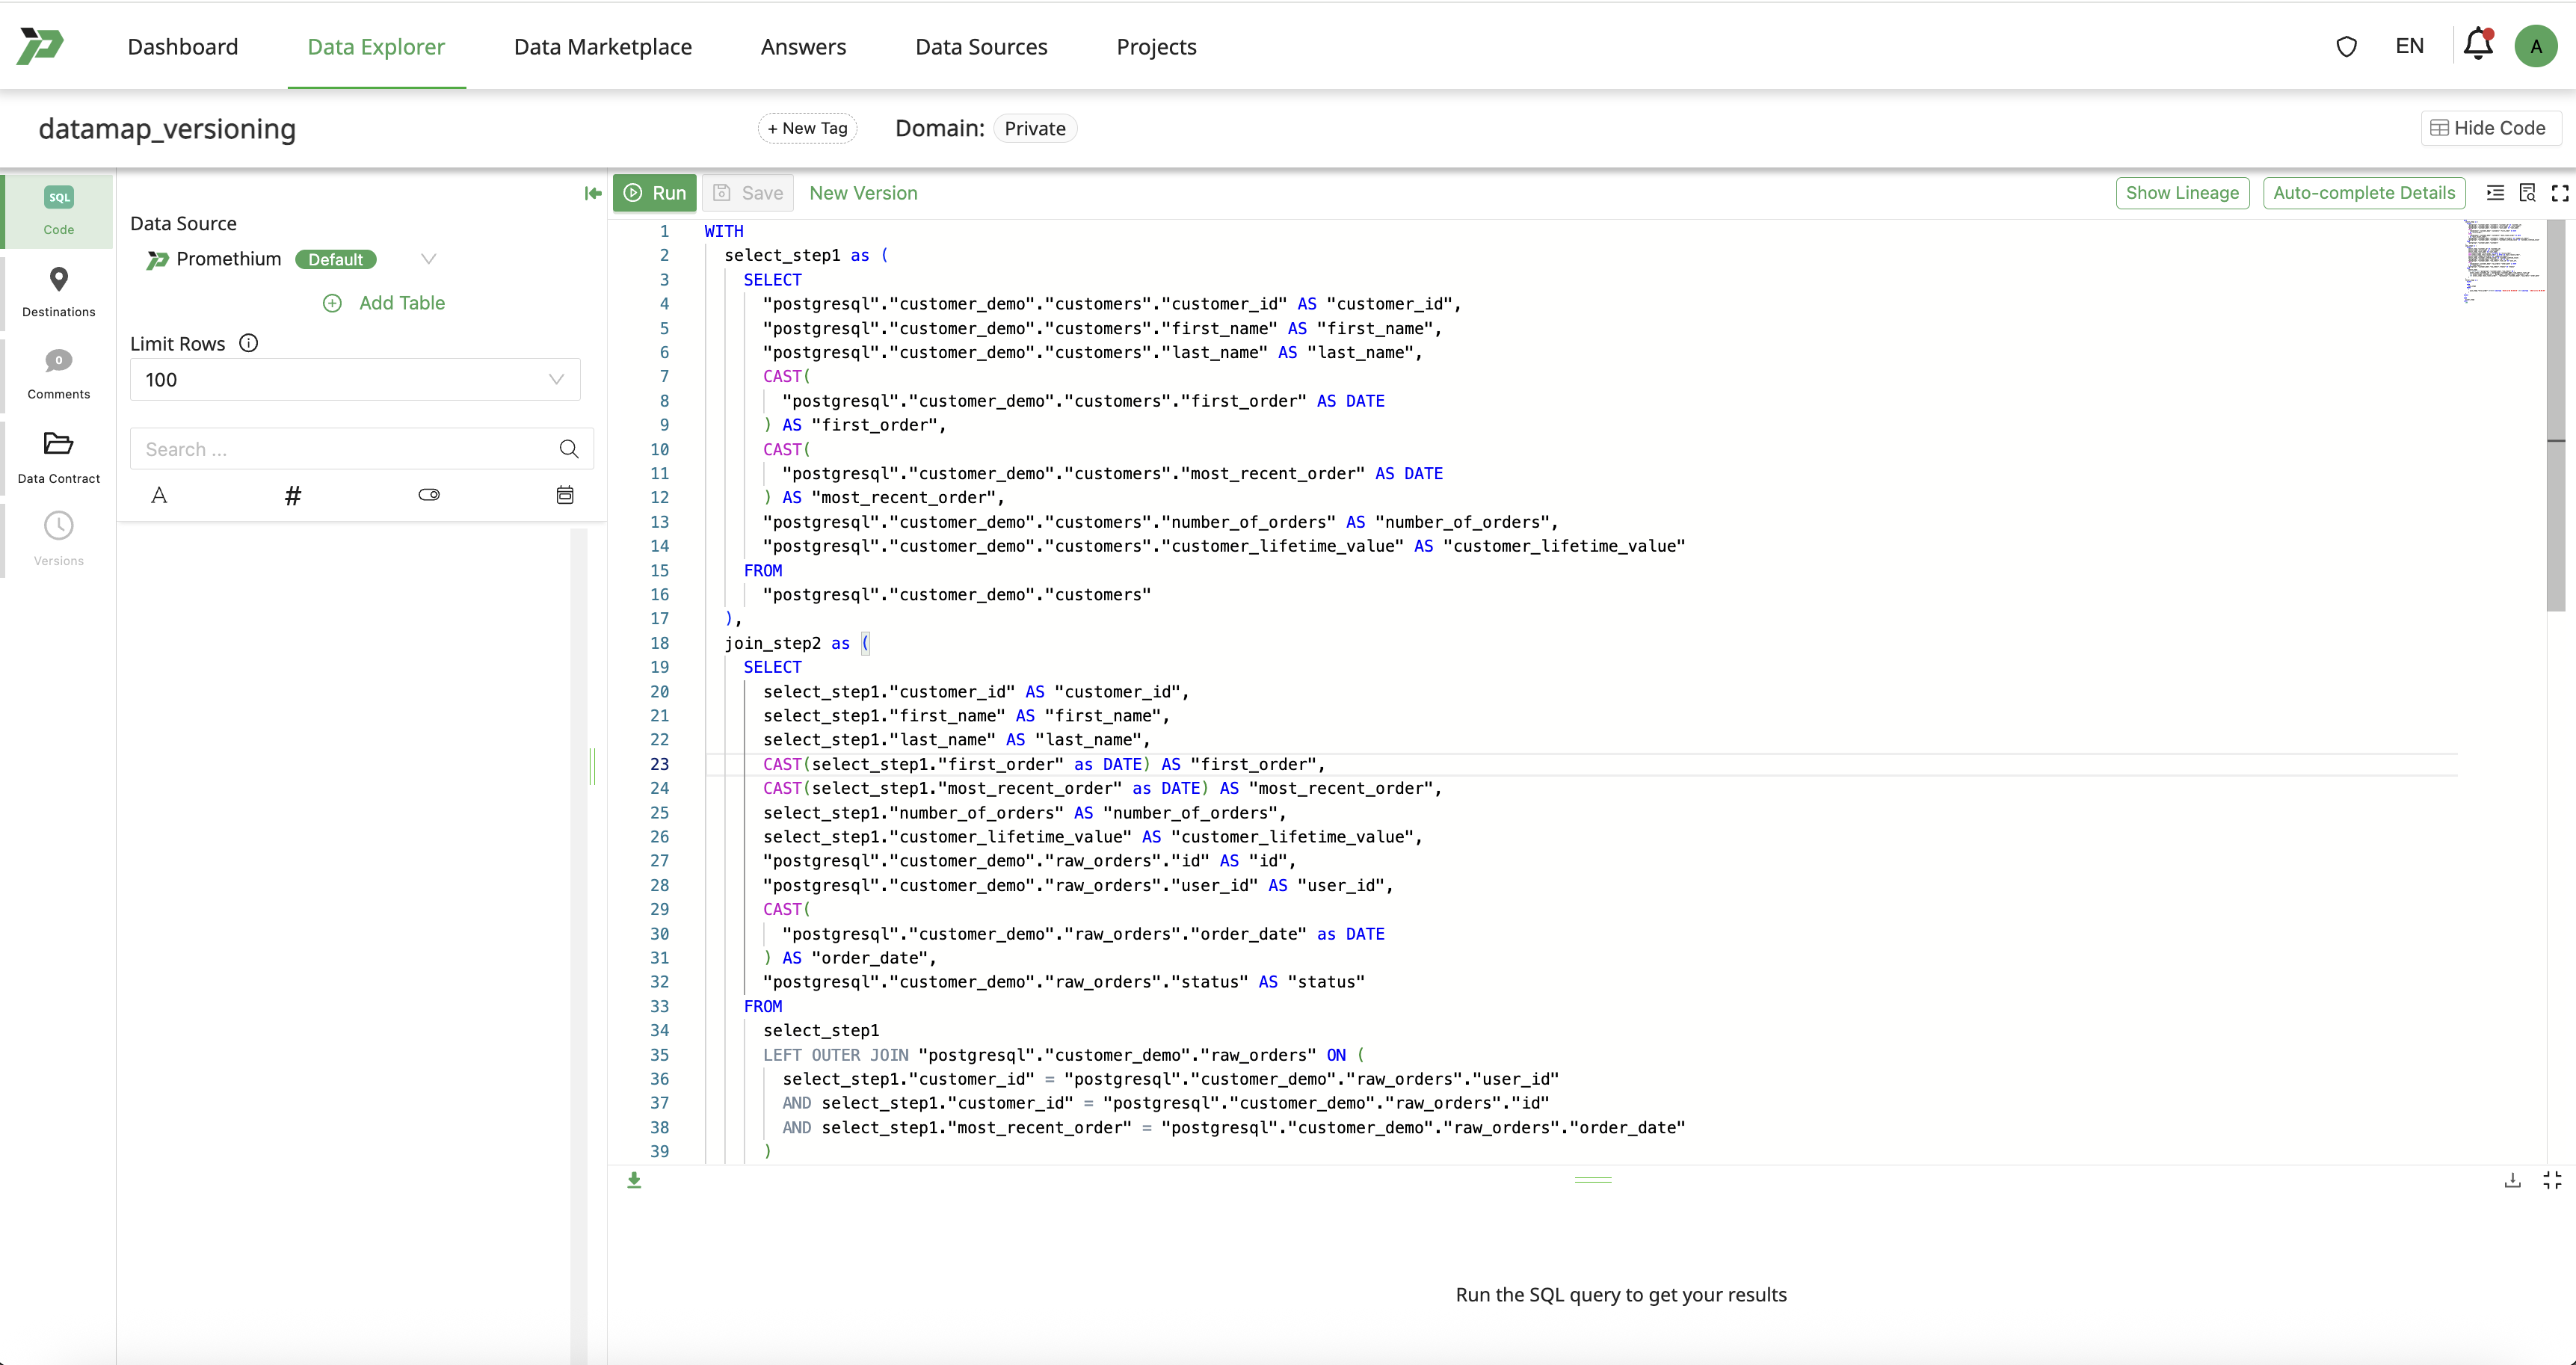
Task: Filter columns by numeric hash type
Action: click(293, 495)
